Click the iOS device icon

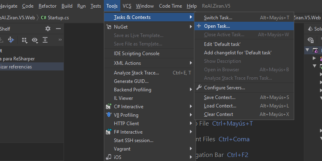(109, 157)
